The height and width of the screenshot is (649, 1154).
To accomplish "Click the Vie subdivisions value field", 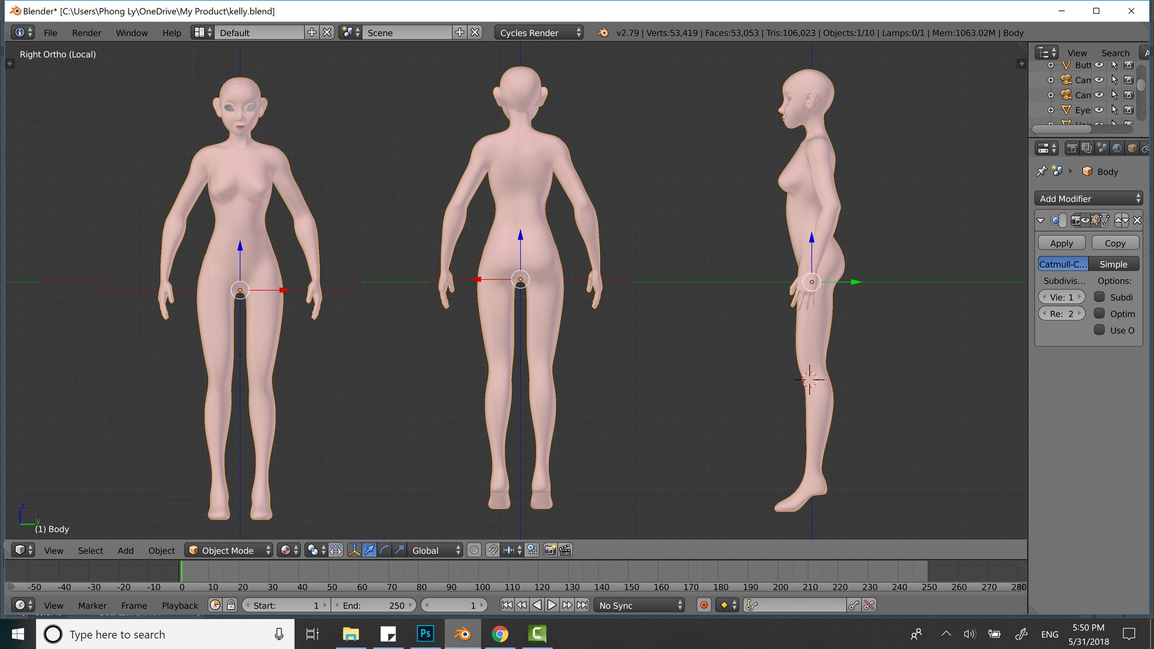I will (x=1061, y=297).
